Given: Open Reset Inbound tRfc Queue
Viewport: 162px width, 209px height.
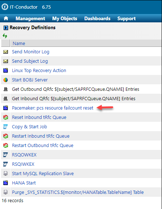Looking at the screenshot, I should click(x=39, y=117).
